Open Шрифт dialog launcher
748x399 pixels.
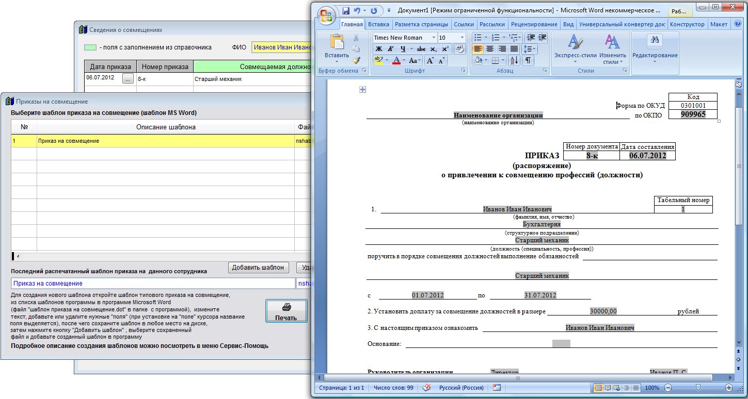pyautogui.click(x=464, y=71)
